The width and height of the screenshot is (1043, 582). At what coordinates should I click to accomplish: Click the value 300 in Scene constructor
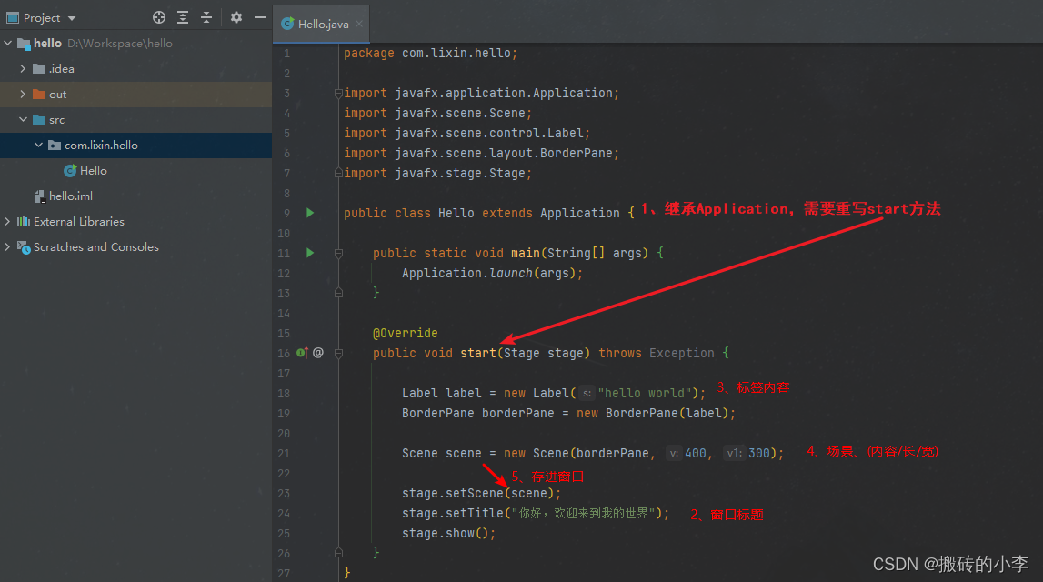click(x=759, y=453)
